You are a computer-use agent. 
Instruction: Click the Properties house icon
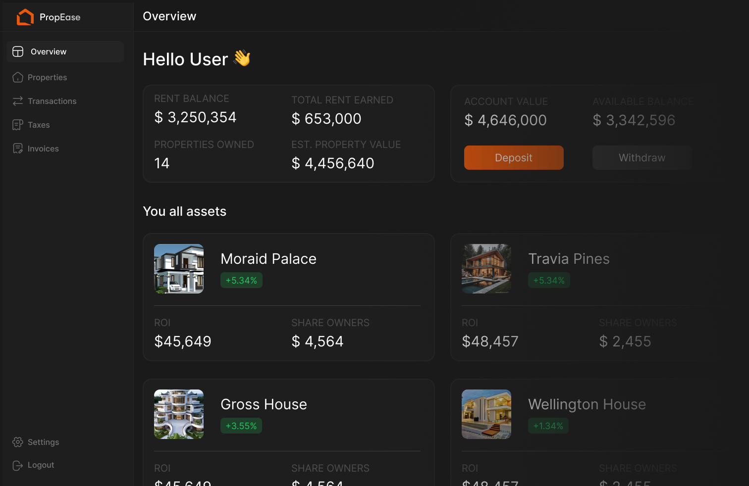(18, 77)
